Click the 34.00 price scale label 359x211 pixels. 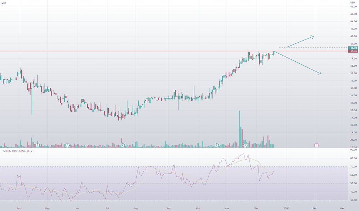tap(353, 96)
